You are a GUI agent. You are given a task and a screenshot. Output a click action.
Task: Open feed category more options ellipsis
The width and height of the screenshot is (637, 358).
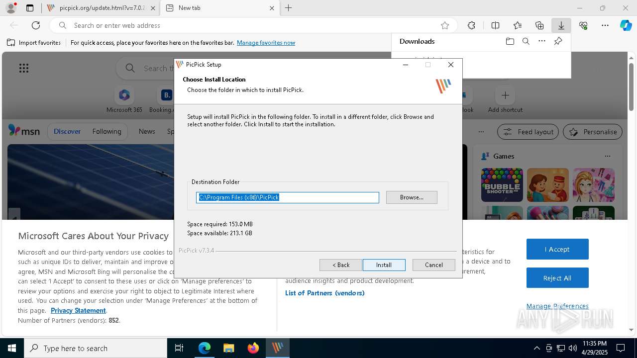coord(481,132)
